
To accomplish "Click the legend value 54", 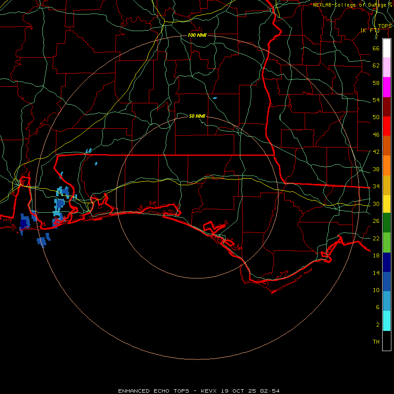I will tap(376, 100).
